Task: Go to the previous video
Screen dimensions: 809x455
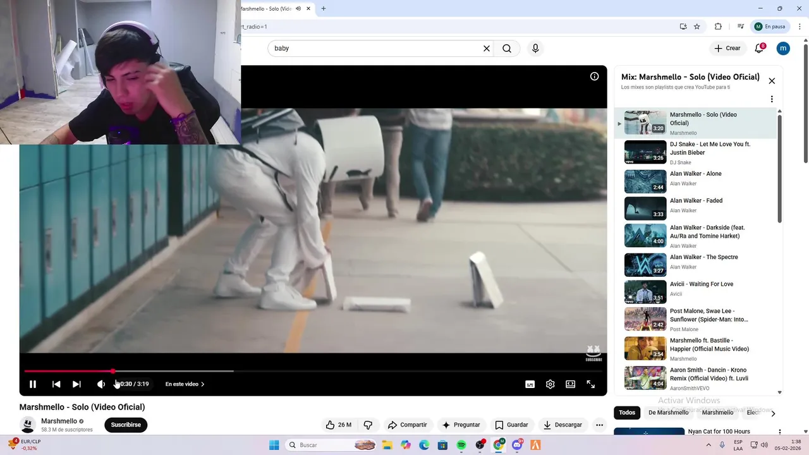Action: point(56,384)
